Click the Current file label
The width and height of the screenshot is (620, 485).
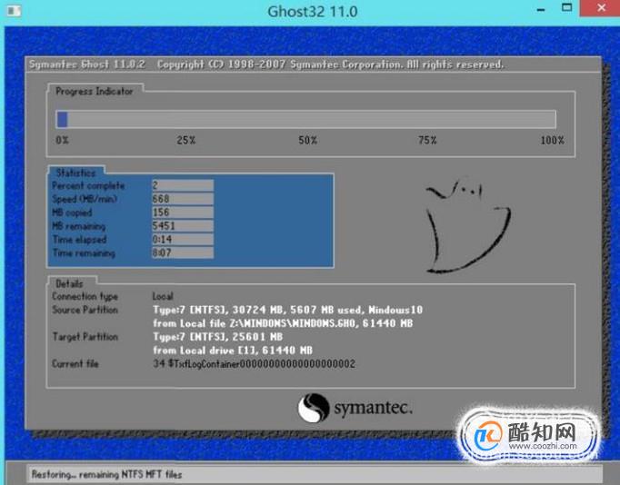tap(75, 363)
